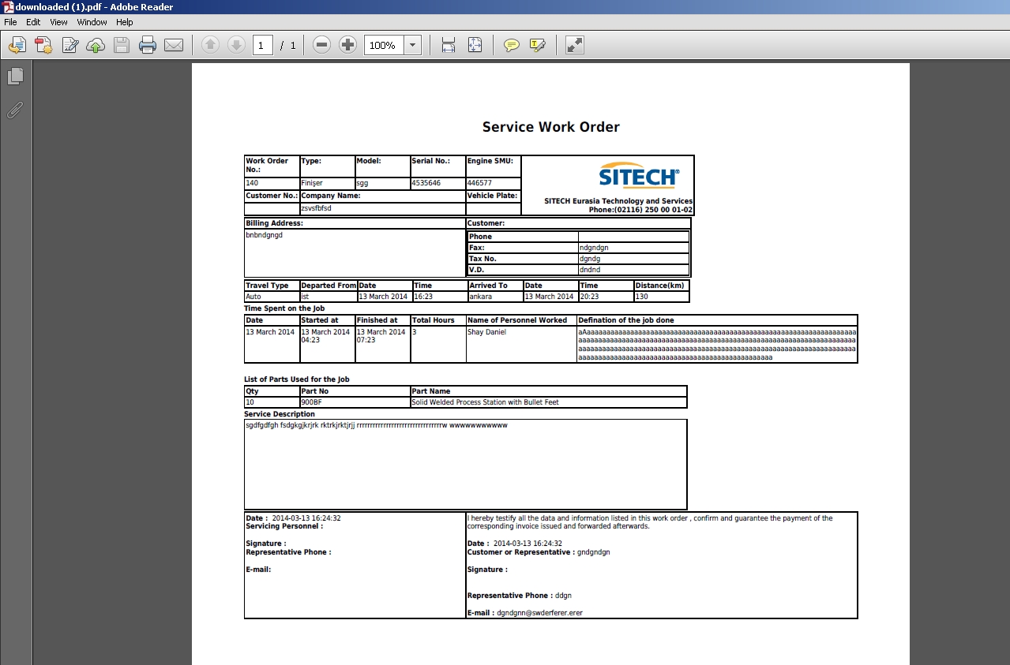Image resolution: width=1010 pixels, height=665 pixels.
Task: Go to previous page with up arrow
Action: click(210, 45)
